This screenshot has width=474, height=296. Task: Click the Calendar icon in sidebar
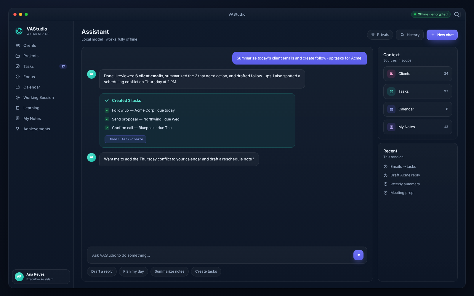18,87
